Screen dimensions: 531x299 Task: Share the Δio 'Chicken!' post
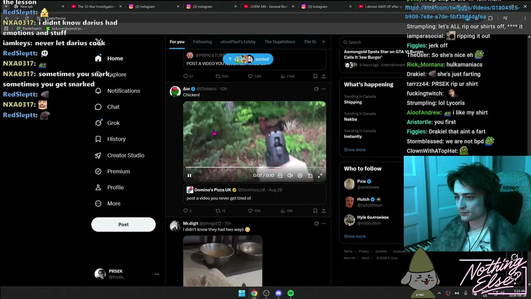click(x=324, y=211)
